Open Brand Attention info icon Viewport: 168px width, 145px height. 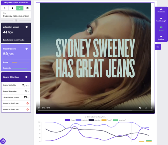[26, 77]
